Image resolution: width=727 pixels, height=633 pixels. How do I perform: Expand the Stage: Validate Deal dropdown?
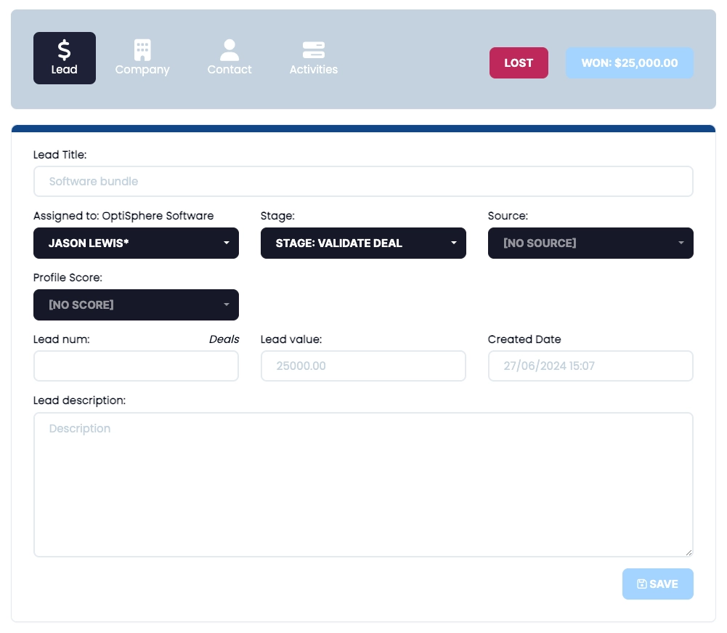363,243
